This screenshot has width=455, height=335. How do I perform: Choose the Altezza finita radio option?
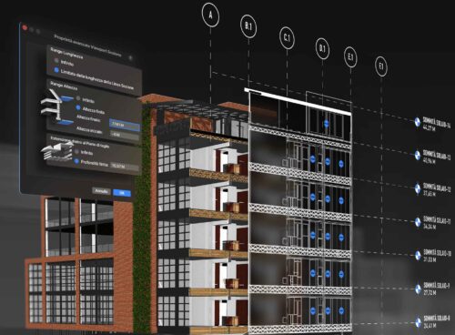pyautogui.click(x=78, y=107)
